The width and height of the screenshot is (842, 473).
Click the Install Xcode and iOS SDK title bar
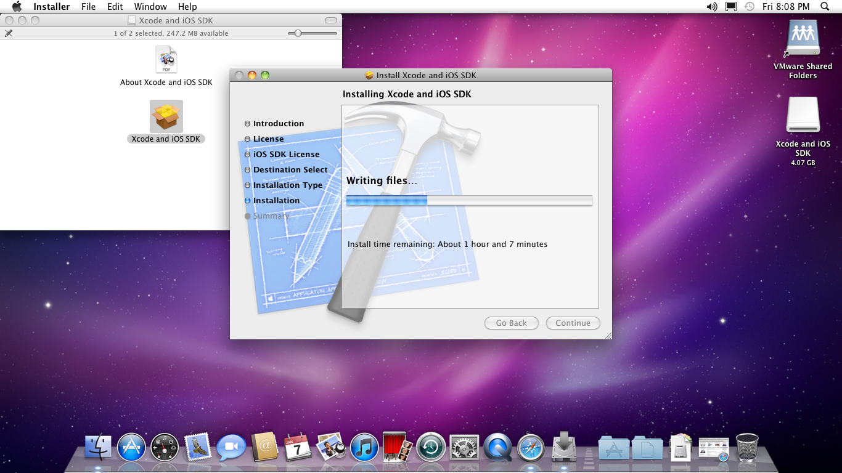point(421,75)
